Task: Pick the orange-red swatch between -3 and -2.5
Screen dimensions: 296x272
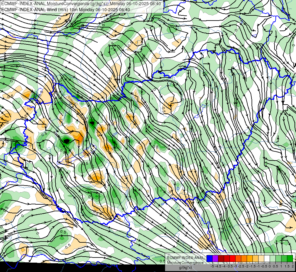Action: point(238,258)
